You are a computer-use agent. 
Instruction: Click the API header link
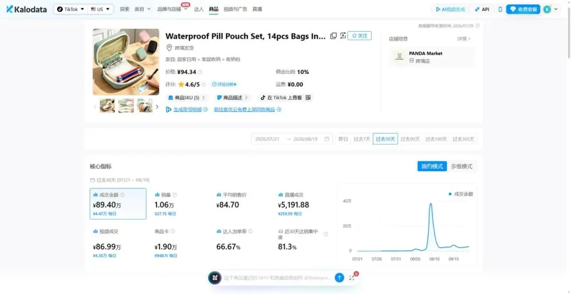pos(482,10)
